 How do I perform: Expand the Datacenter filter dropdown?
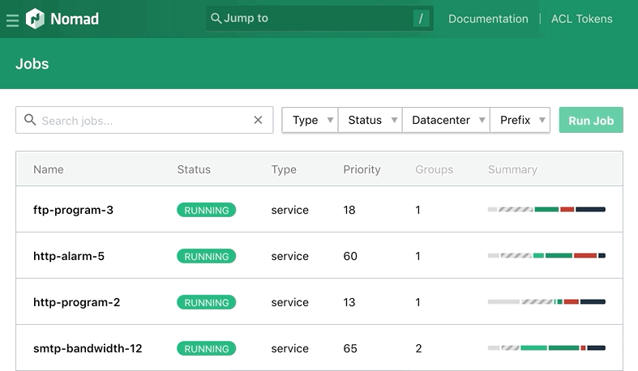(x=446, y=120)
